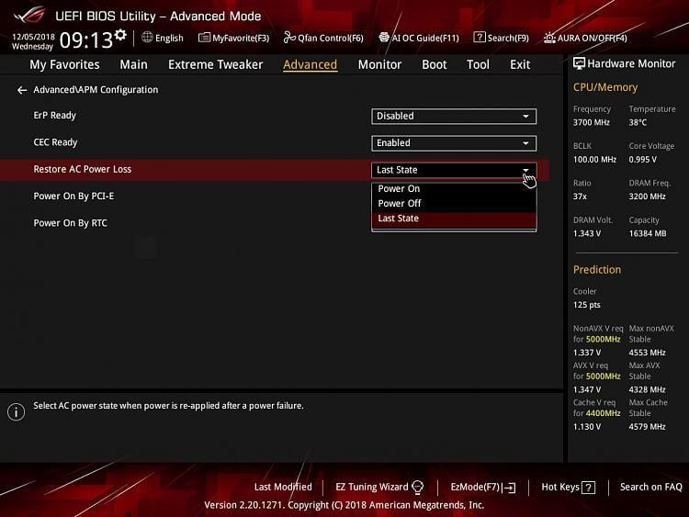The height and width of the screenshot is (517, 689).
Task: Click the Hot Keys question mark icon
Action: 588,488
